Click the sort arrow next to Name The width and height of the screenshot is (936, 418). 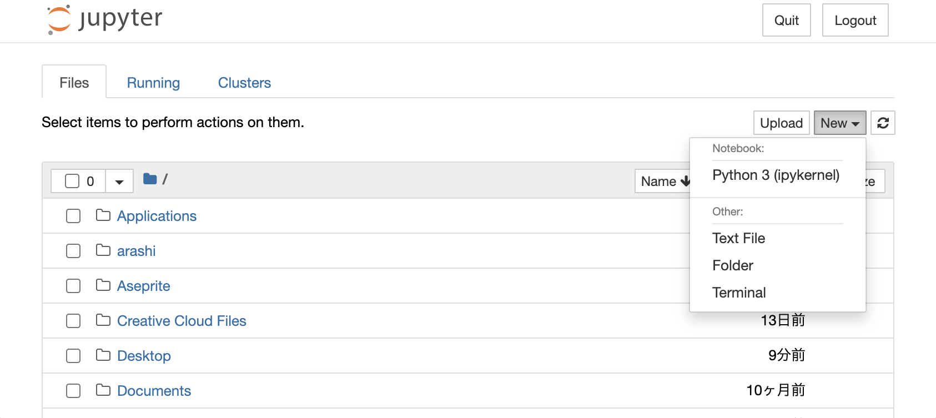(x=687, y=182)
